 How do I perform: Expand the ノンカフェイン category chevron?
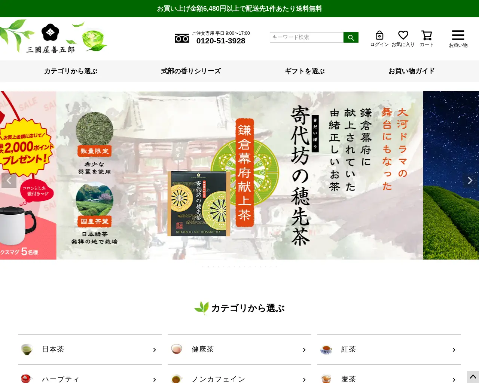pyautogui.click(x=304, y=379)
